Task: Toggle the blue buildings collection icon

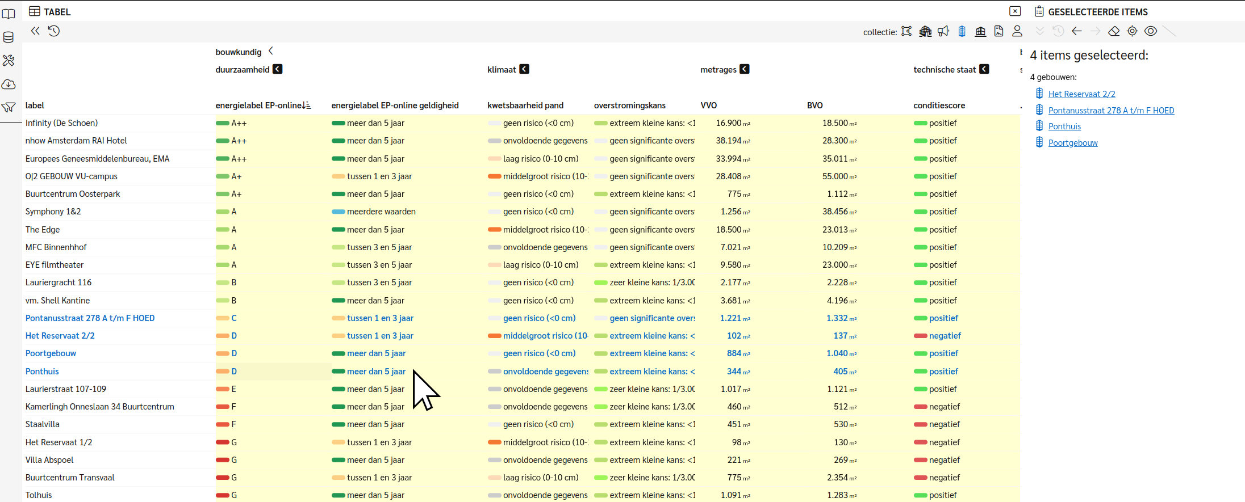Action: (x=962, y=32)
